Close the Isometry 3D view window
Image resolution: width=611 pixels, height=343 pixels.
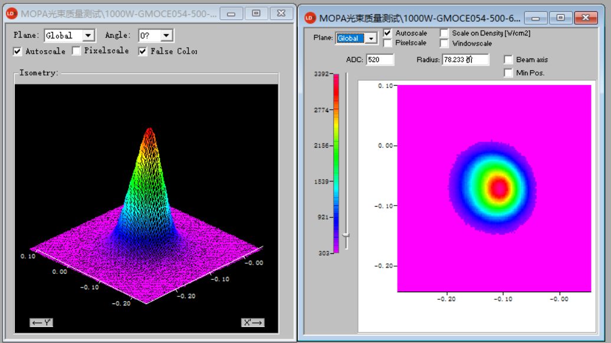(x=281, y=14)
